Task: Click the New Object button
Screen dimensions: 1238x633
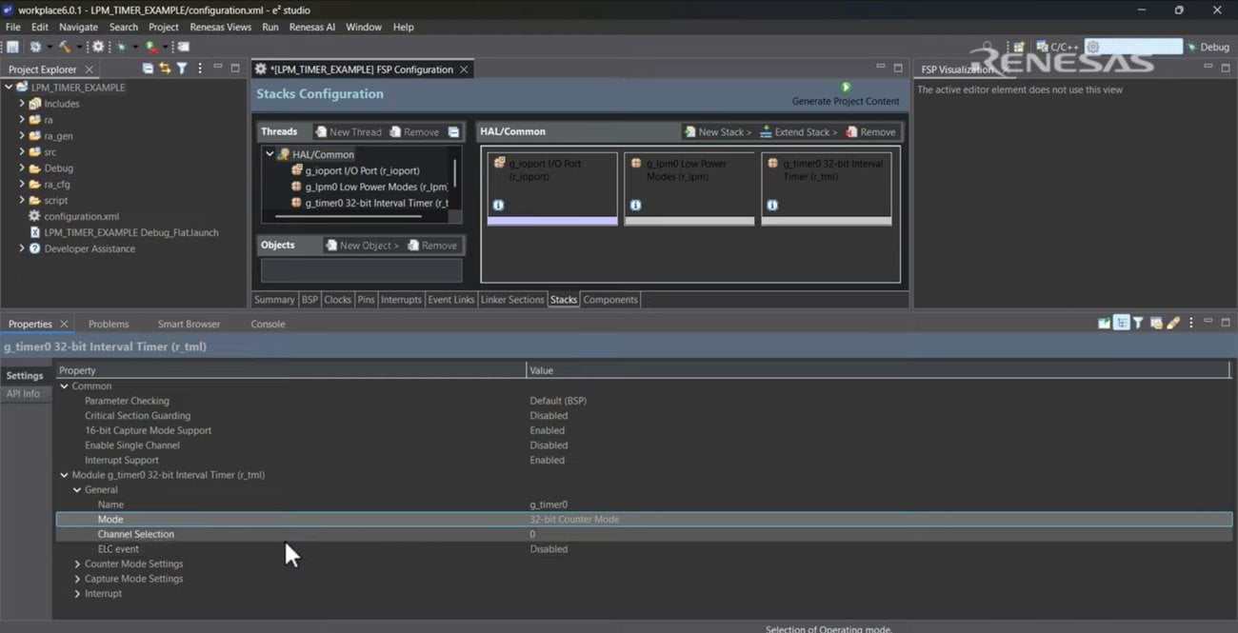Action: (x=362, y=246)
